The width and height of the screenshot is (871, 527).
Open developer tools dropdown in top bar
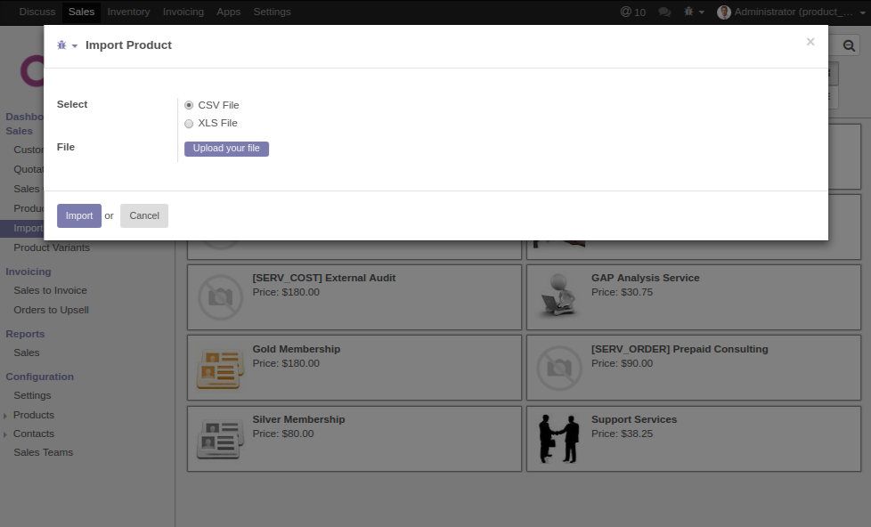[694, 12]
